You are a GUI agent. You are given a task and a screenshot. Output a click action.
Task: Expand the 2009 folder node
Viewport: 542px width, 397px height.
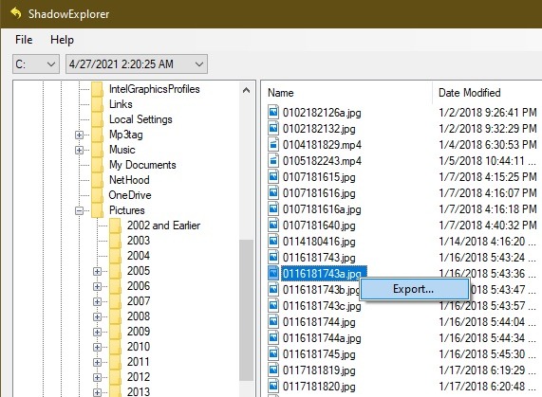tap(97, 332)
